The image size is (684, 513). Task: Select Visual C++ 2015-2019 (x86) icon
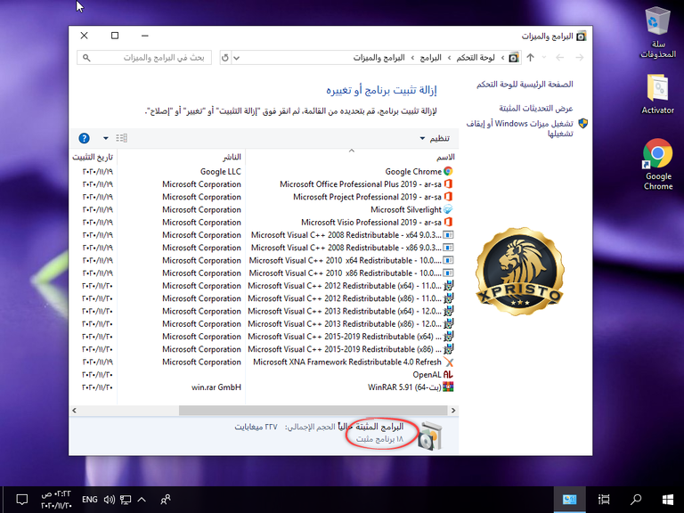pos(448,349)
